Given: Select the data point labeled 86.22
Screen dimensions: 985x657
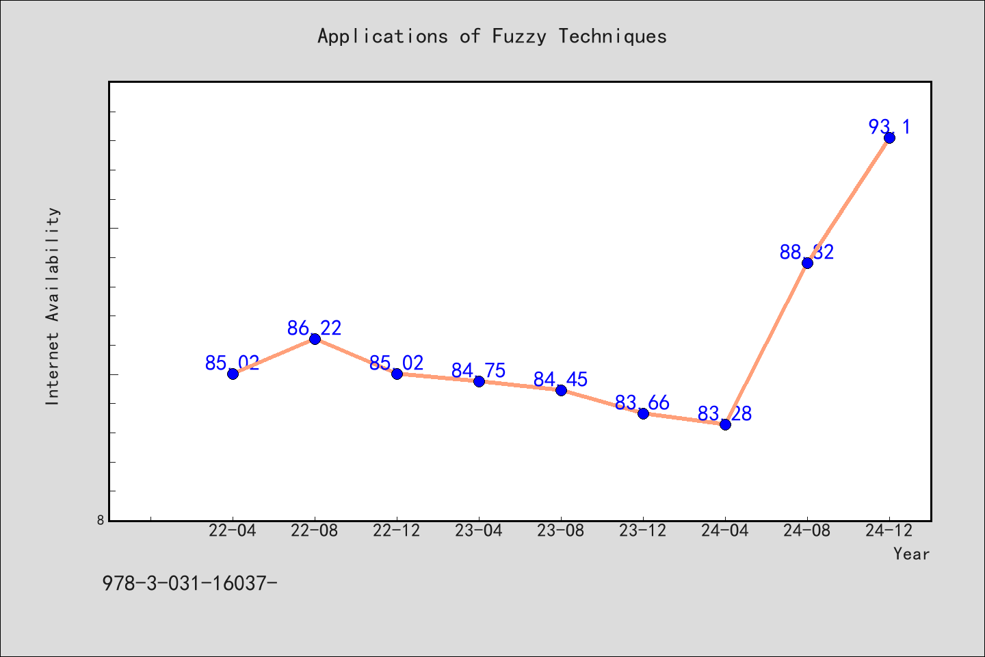Looking at the screenshot, I should click(315, 339).
